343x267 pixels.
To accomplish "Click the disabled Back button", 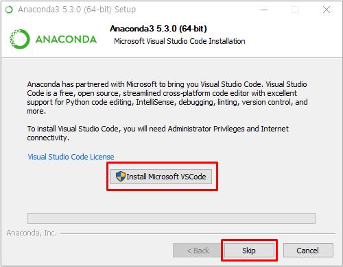I will coord(198,251).
